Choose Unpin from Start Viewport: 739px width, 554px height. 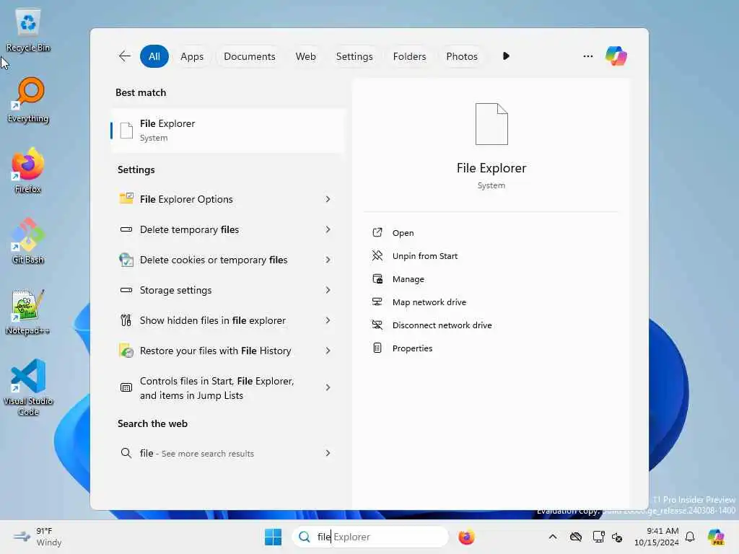pyautogui.click(x=424, y=256)
